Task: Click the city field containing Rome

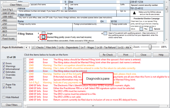Action: (x=57, y=21)
